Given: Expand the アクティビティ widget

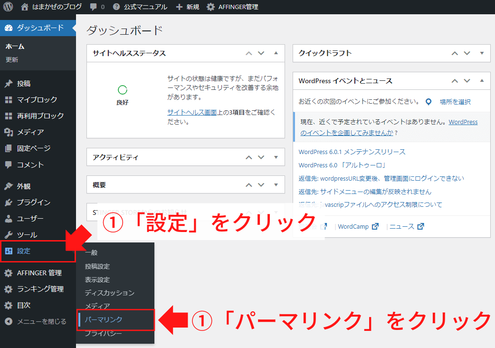Looking at the screenshot, I should click(x=276, y=157).
